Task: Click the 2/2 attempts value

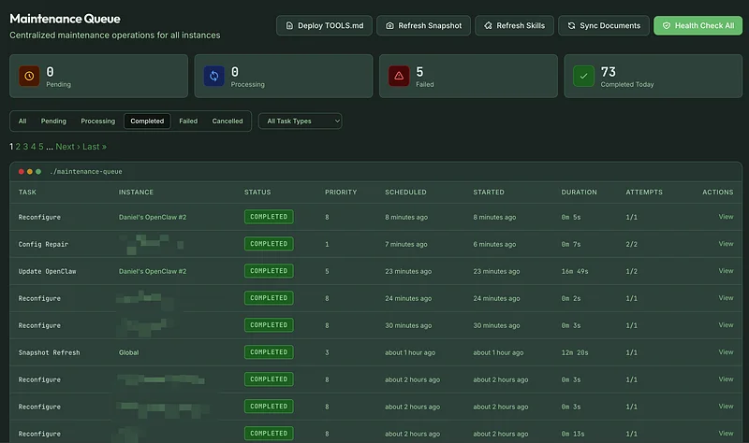Action: 631,244
